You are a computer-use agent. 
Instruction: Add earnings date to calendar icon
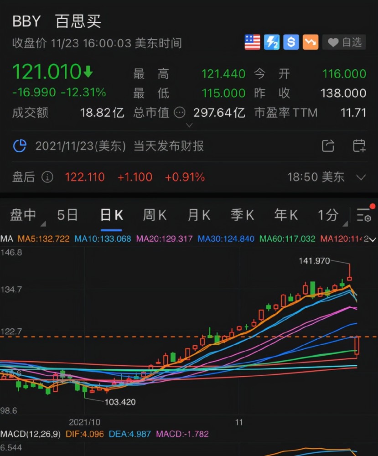[359, 146]
